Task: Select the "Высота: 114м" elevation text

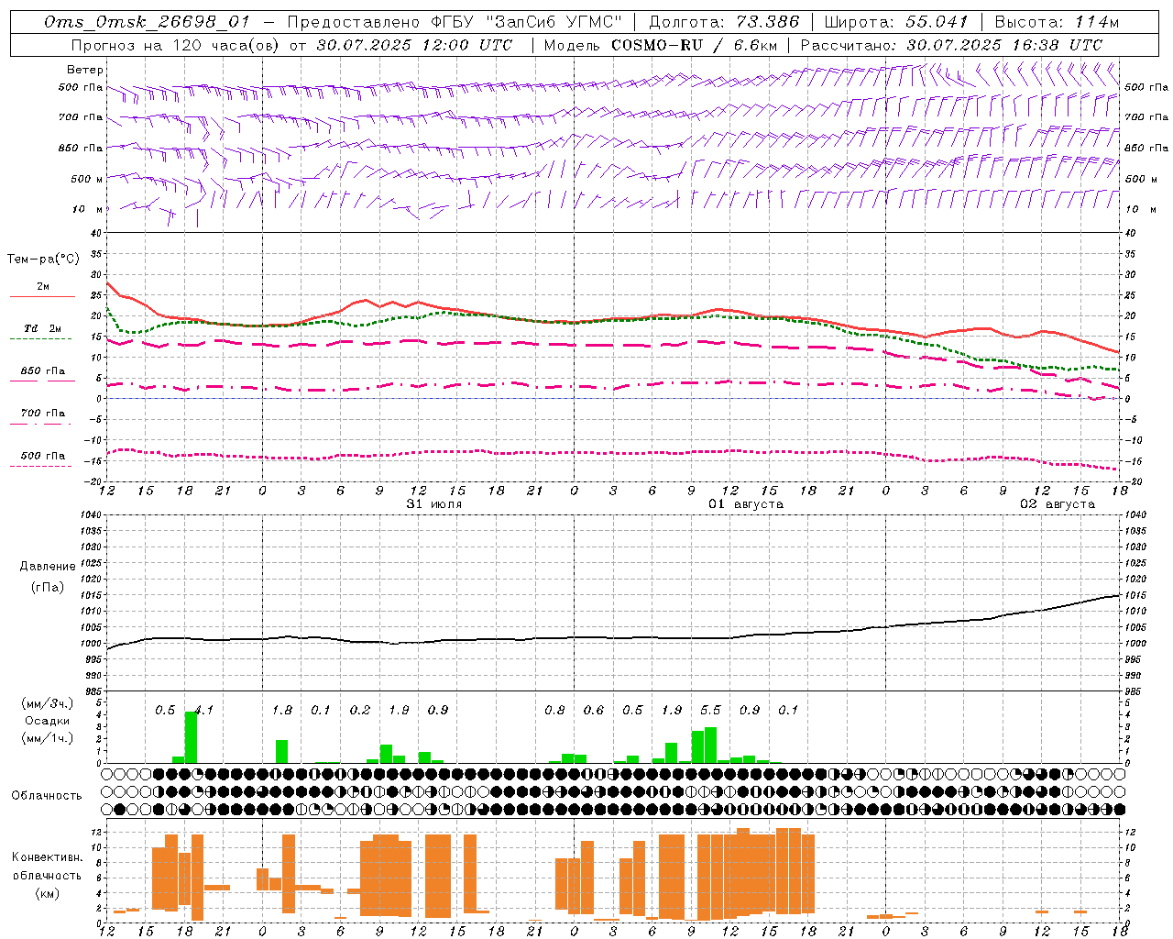Action: tap(1058, 22)
